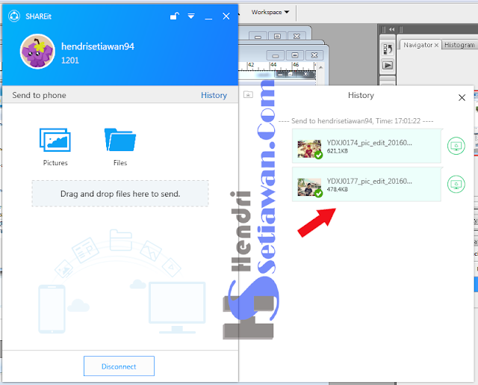
Task: Click the Disconnect button
Action: point(119,366)
